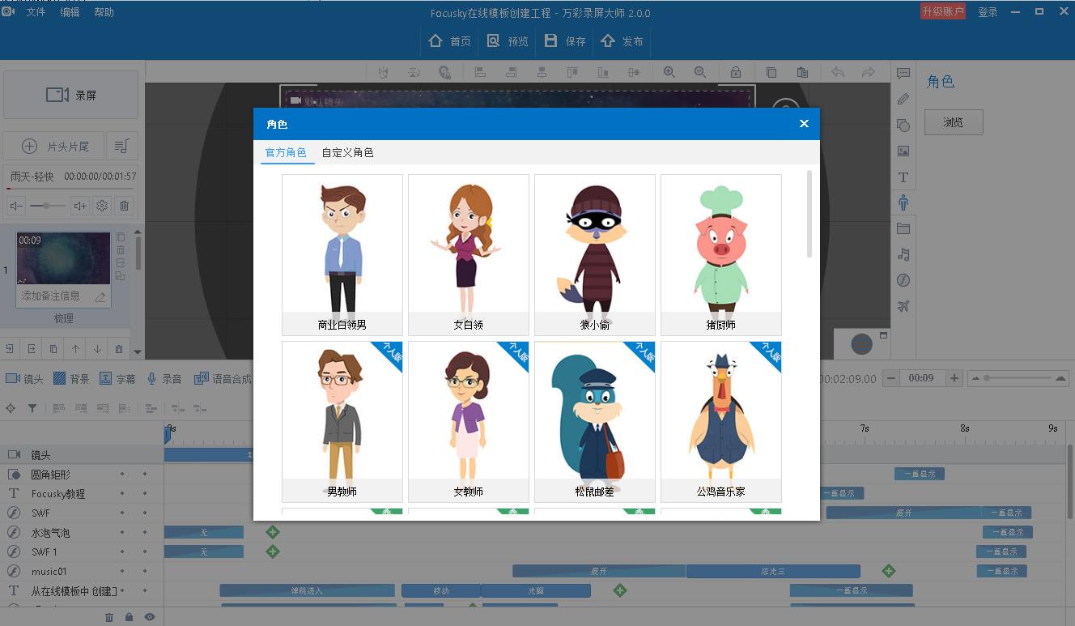Click the 浏览 button in the 角色 panel
This screenshot has height=626, width=1075.
[x=954, y=122]
